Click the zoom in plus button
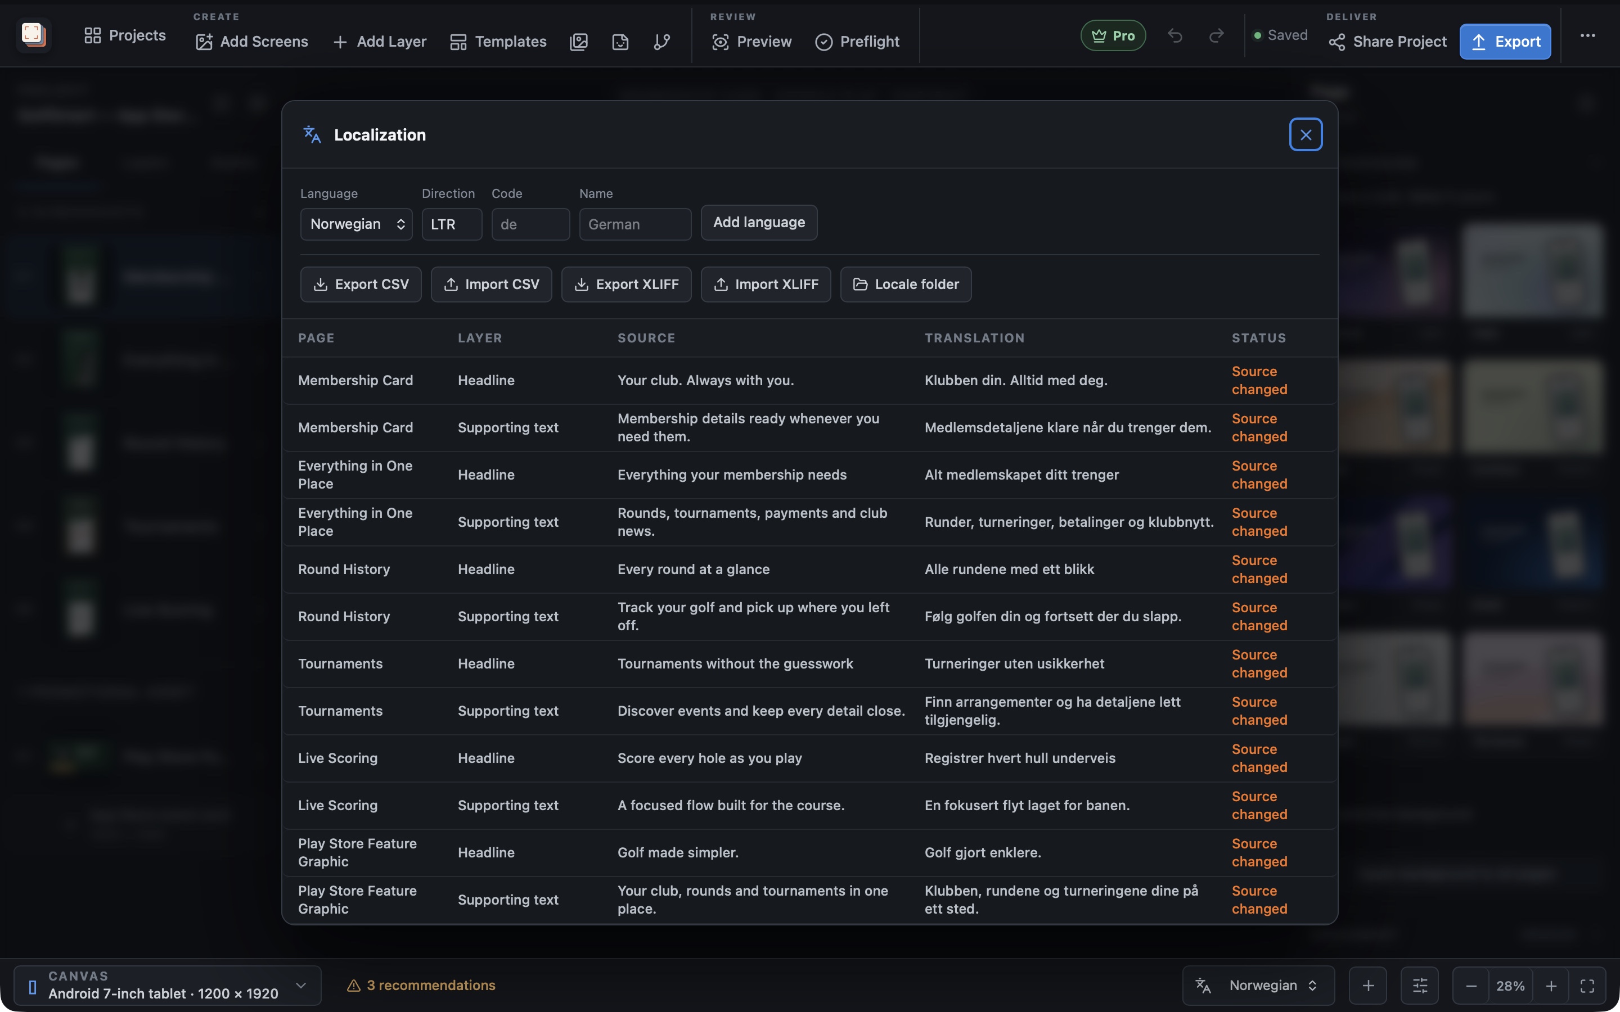 click(x=1550, y=985)
